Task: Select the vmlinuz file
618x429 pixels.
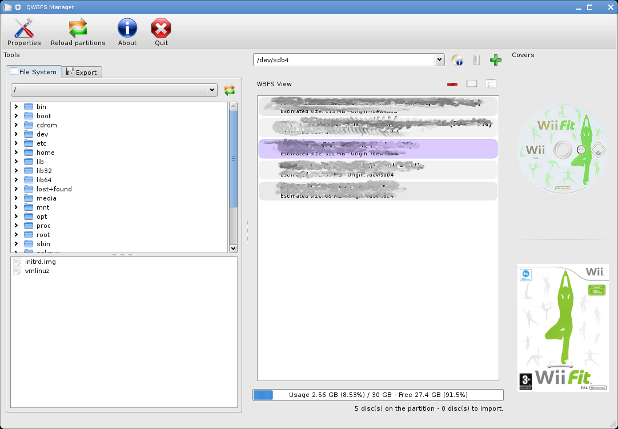Action: [x=37, y=271]
